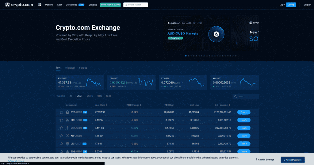Favorite the BTC/USDT row star
The height and width of the screenshot is (165, 314).
[61, 112]
